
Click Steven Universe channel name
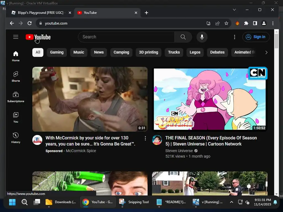(179, 151)
